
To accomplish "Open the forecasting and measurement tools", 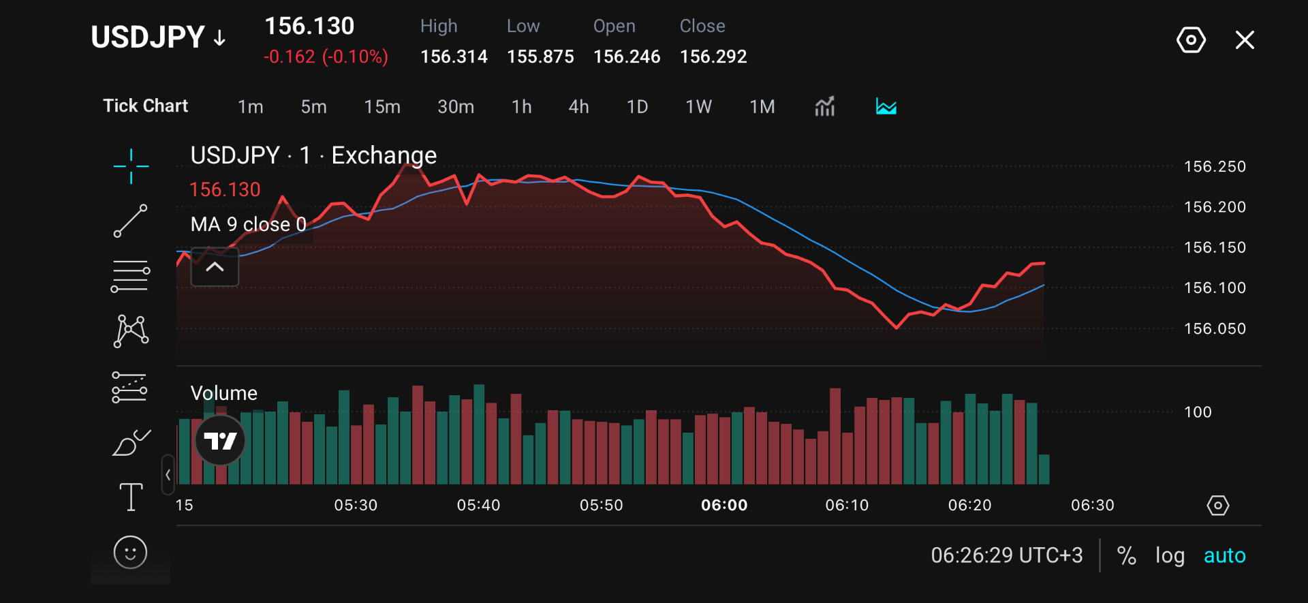I will coord(129,387).
